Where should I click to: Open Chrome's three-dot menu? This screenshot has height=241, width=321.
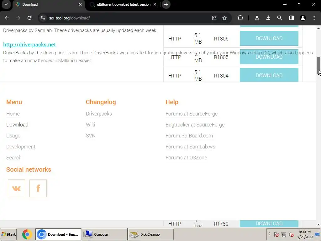point(314,18)
